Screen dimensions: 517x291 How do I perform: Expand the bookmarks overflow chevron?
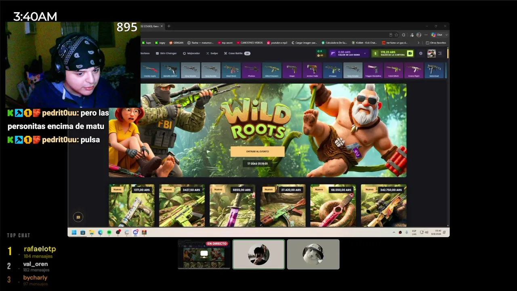coord(418,42)
